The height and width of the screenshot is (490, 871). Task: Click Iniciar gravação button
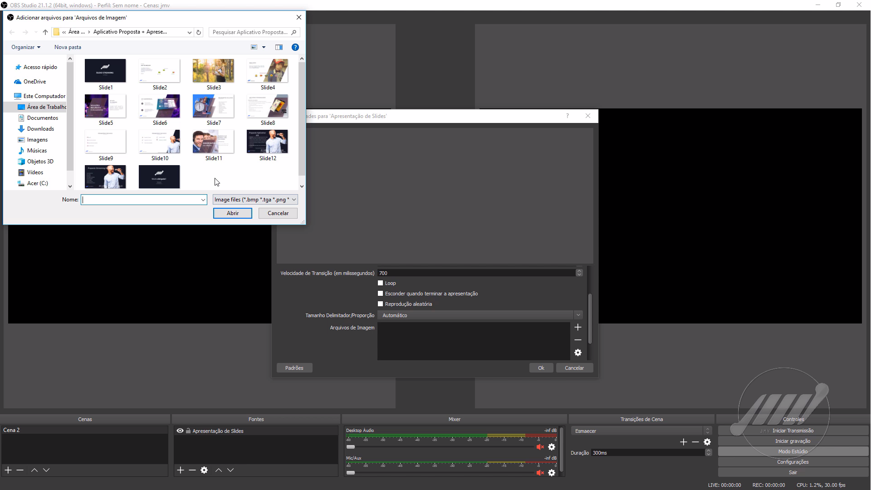792,441
